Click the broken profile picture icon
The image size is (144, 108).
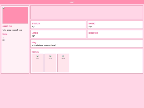pos(3,8)
